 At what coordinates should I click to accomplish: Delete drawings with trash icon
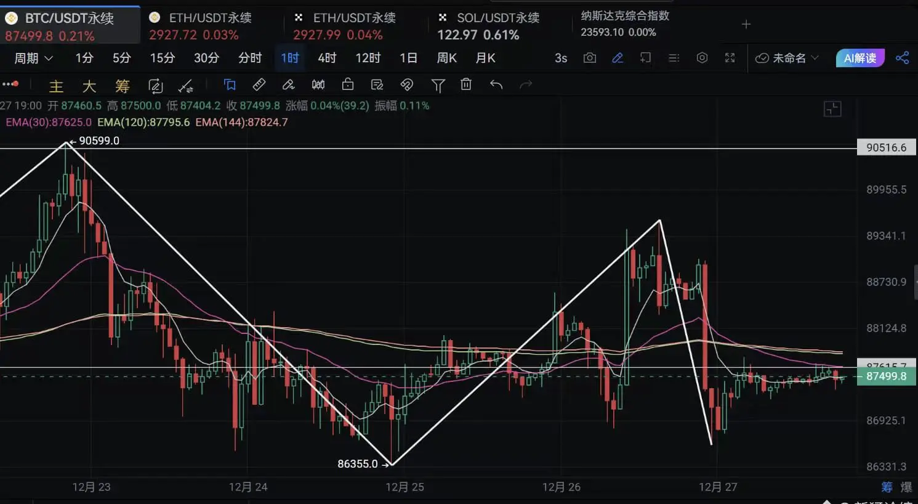(x=466, y=84)
